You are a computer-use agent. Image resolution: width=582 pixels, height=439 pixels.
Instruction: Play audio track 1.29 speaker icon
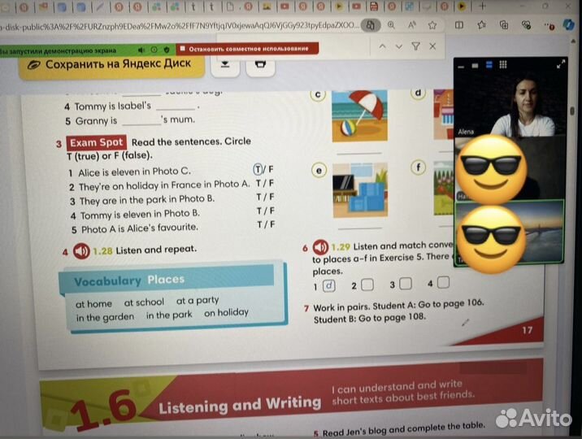(x=320, y=246)
